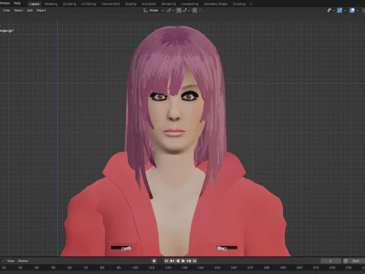This screenshot has height=274, width=365.
Task: Open the viewport Object menu
Action: 41,11
